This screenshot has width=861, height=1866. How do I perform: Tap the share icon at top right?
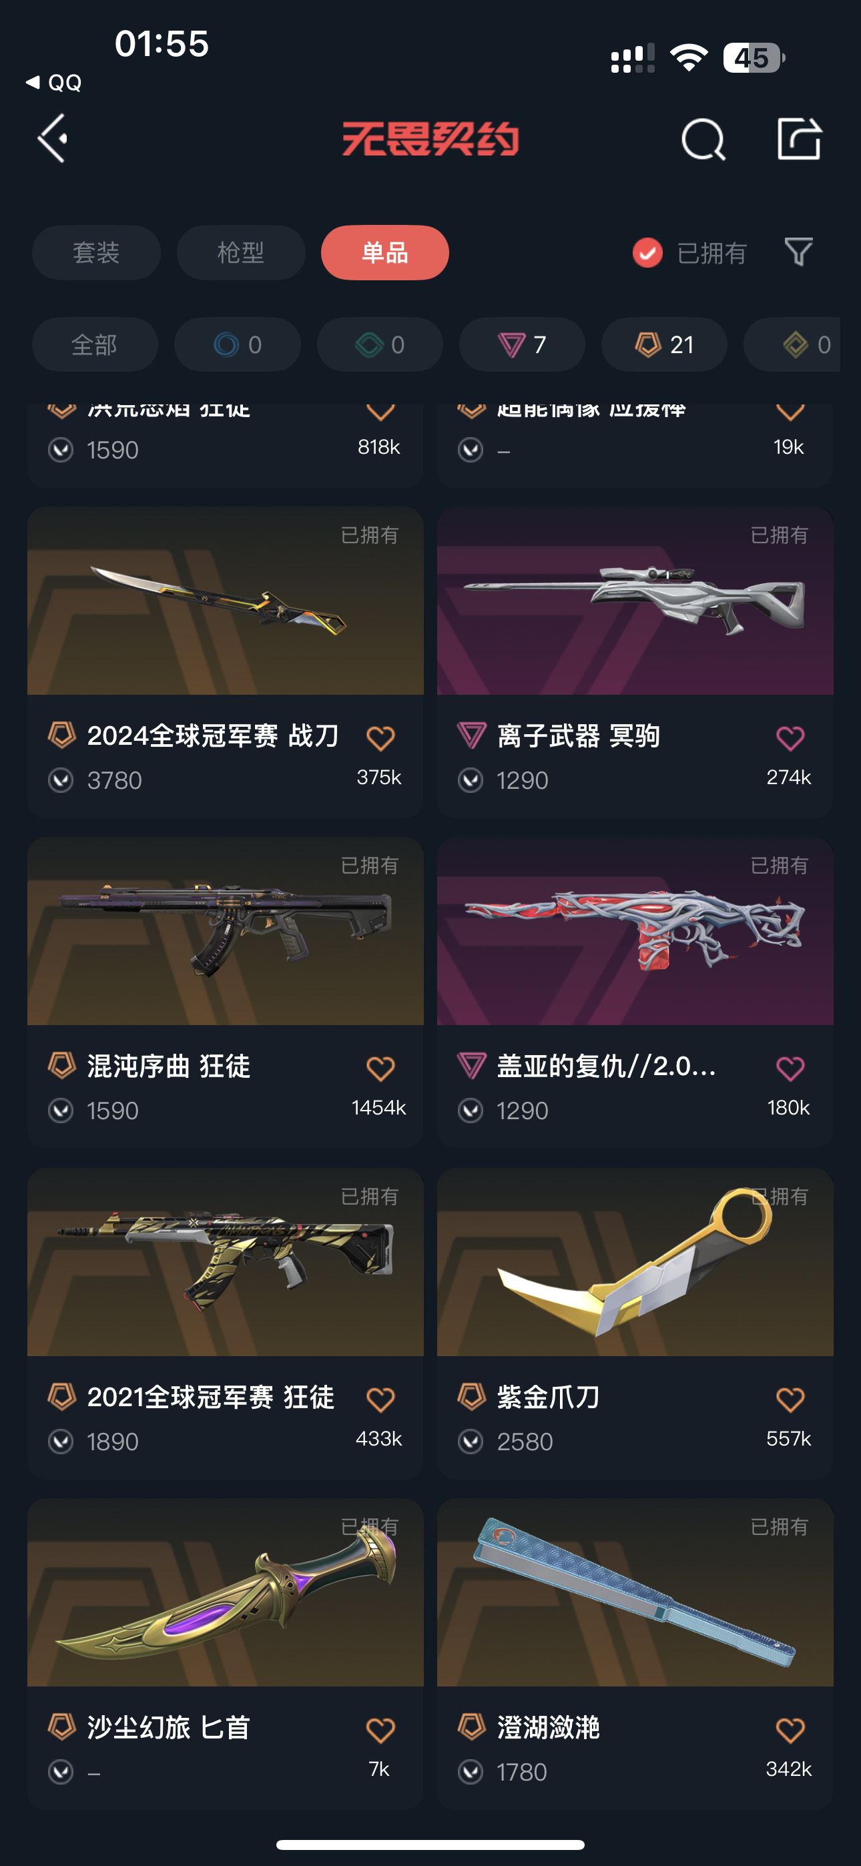tap(799, 137)
